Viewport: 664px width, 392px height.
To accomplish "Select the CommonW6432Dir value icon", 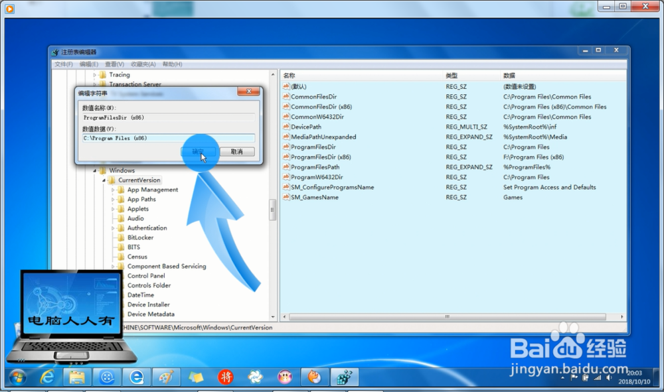I will [x=286, y=117].
